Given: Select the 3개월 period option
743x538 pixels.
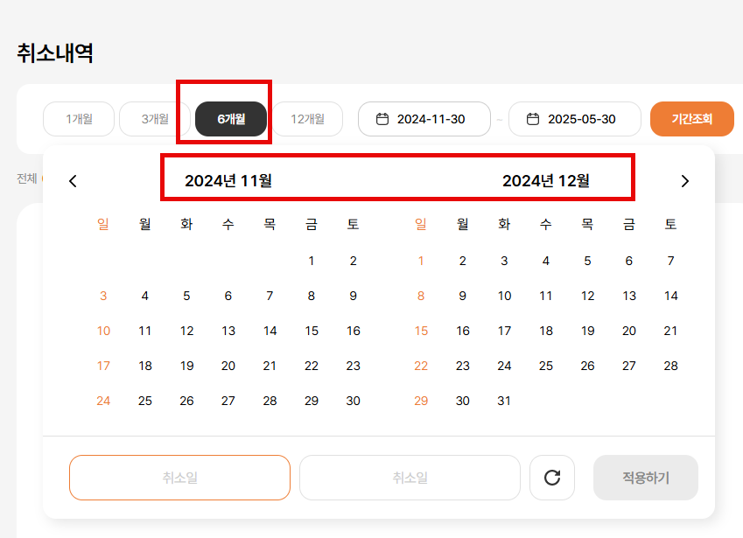Looking at the screenshot, I should pyautogui.click(x=155, y=119).
